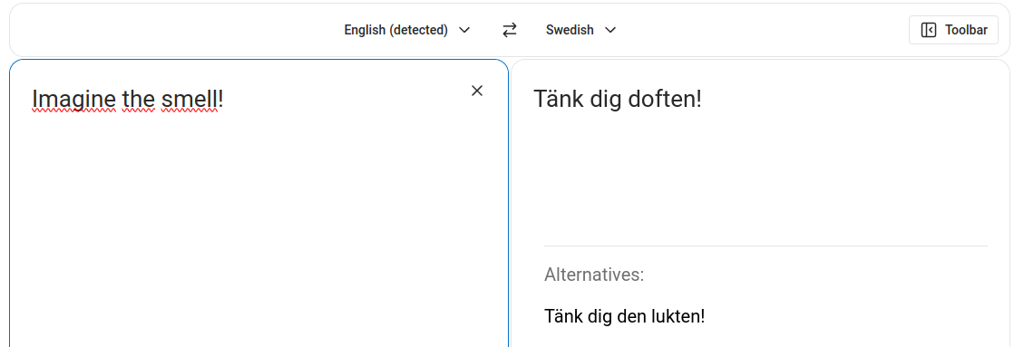Choose the alternative "Tänk dig den lukten!"
The image size is (1024, 347).
click(x=624, y=317)
